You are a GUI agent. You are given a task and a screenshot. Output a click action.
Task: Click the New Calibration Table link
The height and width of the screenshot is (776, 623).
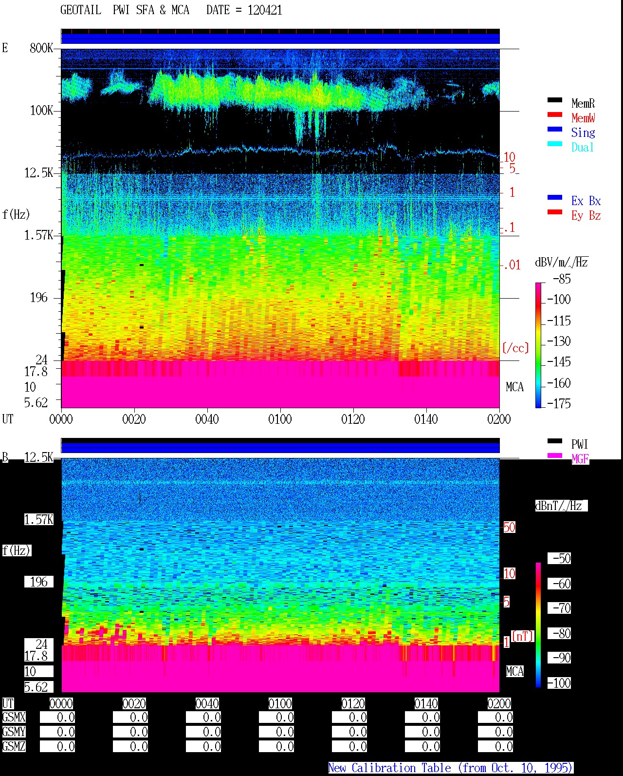(x=451, y=768)
